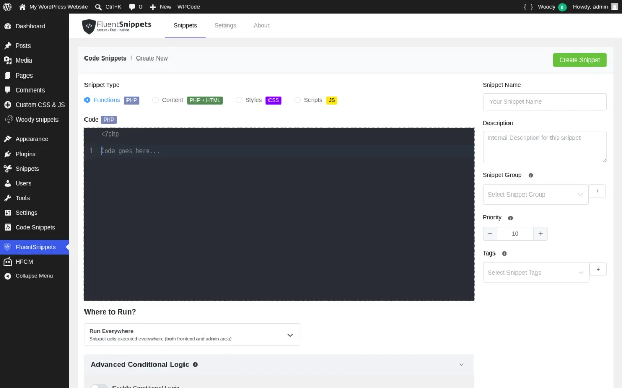
Task: Click the Woody snippets icon
Action: (x=8, y=120)
